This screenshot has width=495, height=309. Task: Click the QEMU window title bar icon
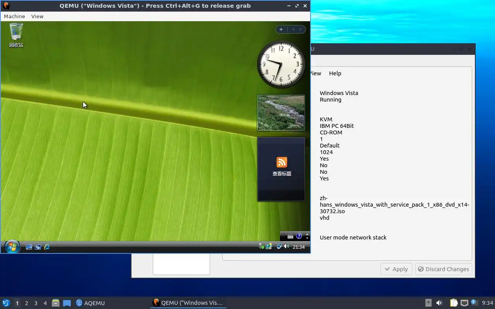(x=6, y=6)
